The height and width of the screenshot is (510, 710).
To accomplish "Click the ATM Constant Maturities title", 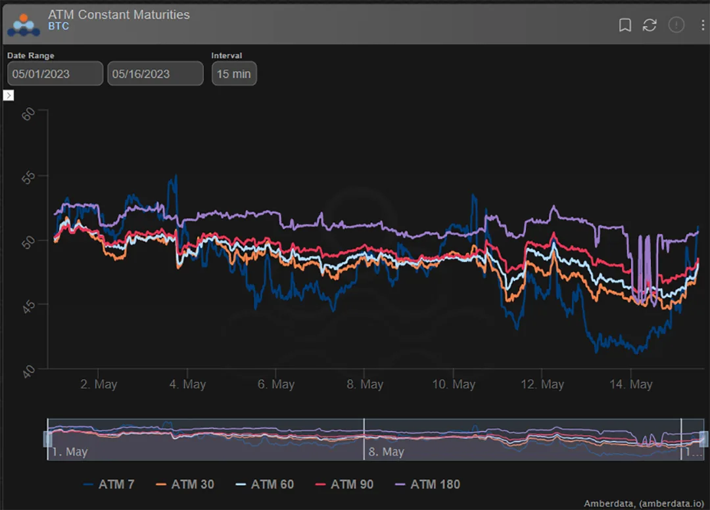I will [118, 14].
